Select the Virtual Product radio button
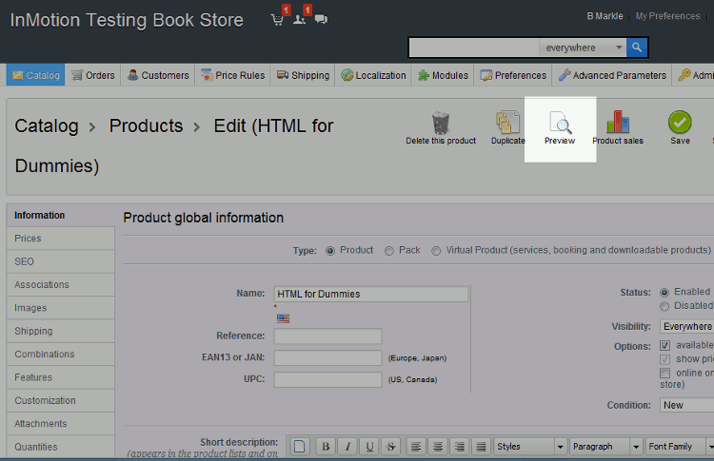The width and height of the screenshot is (714, 461). (x=437, y=251)
